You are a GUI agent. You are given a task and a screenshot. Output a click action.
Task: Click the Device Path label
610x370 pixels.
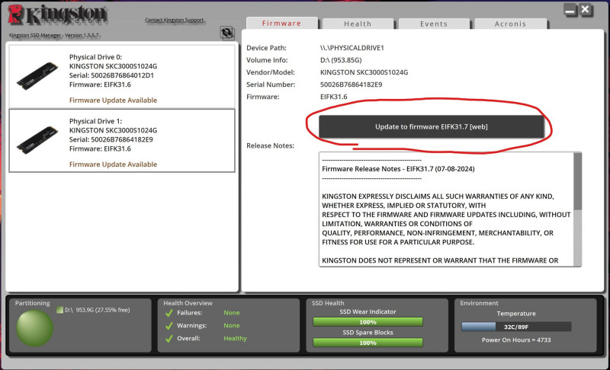click(x=266, y=48)
